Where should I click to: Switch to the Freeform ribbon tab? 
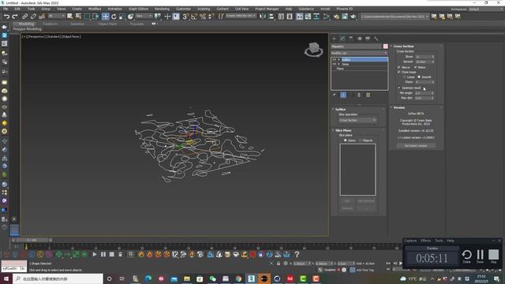(x=50, y=24)
